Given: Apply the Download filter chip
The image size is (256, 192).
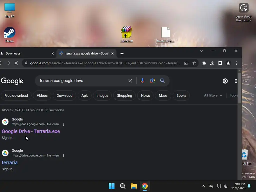Looking at the screenshot, I should point(64,95).
